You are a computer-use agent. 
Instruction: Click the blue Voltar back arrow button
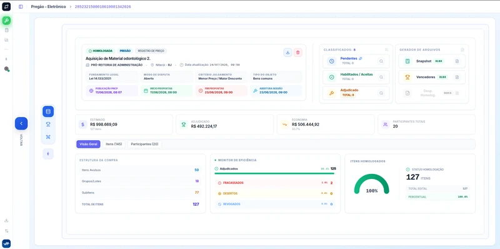[x=21, y=123]
